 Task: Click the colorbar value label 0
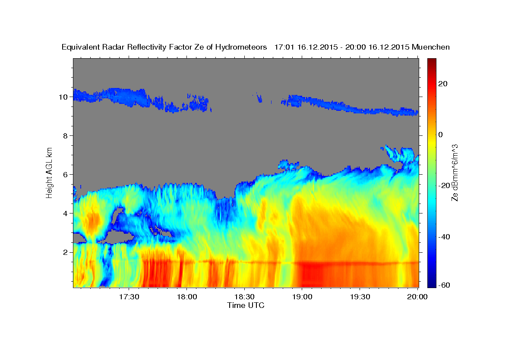click(x=441, y=135)
